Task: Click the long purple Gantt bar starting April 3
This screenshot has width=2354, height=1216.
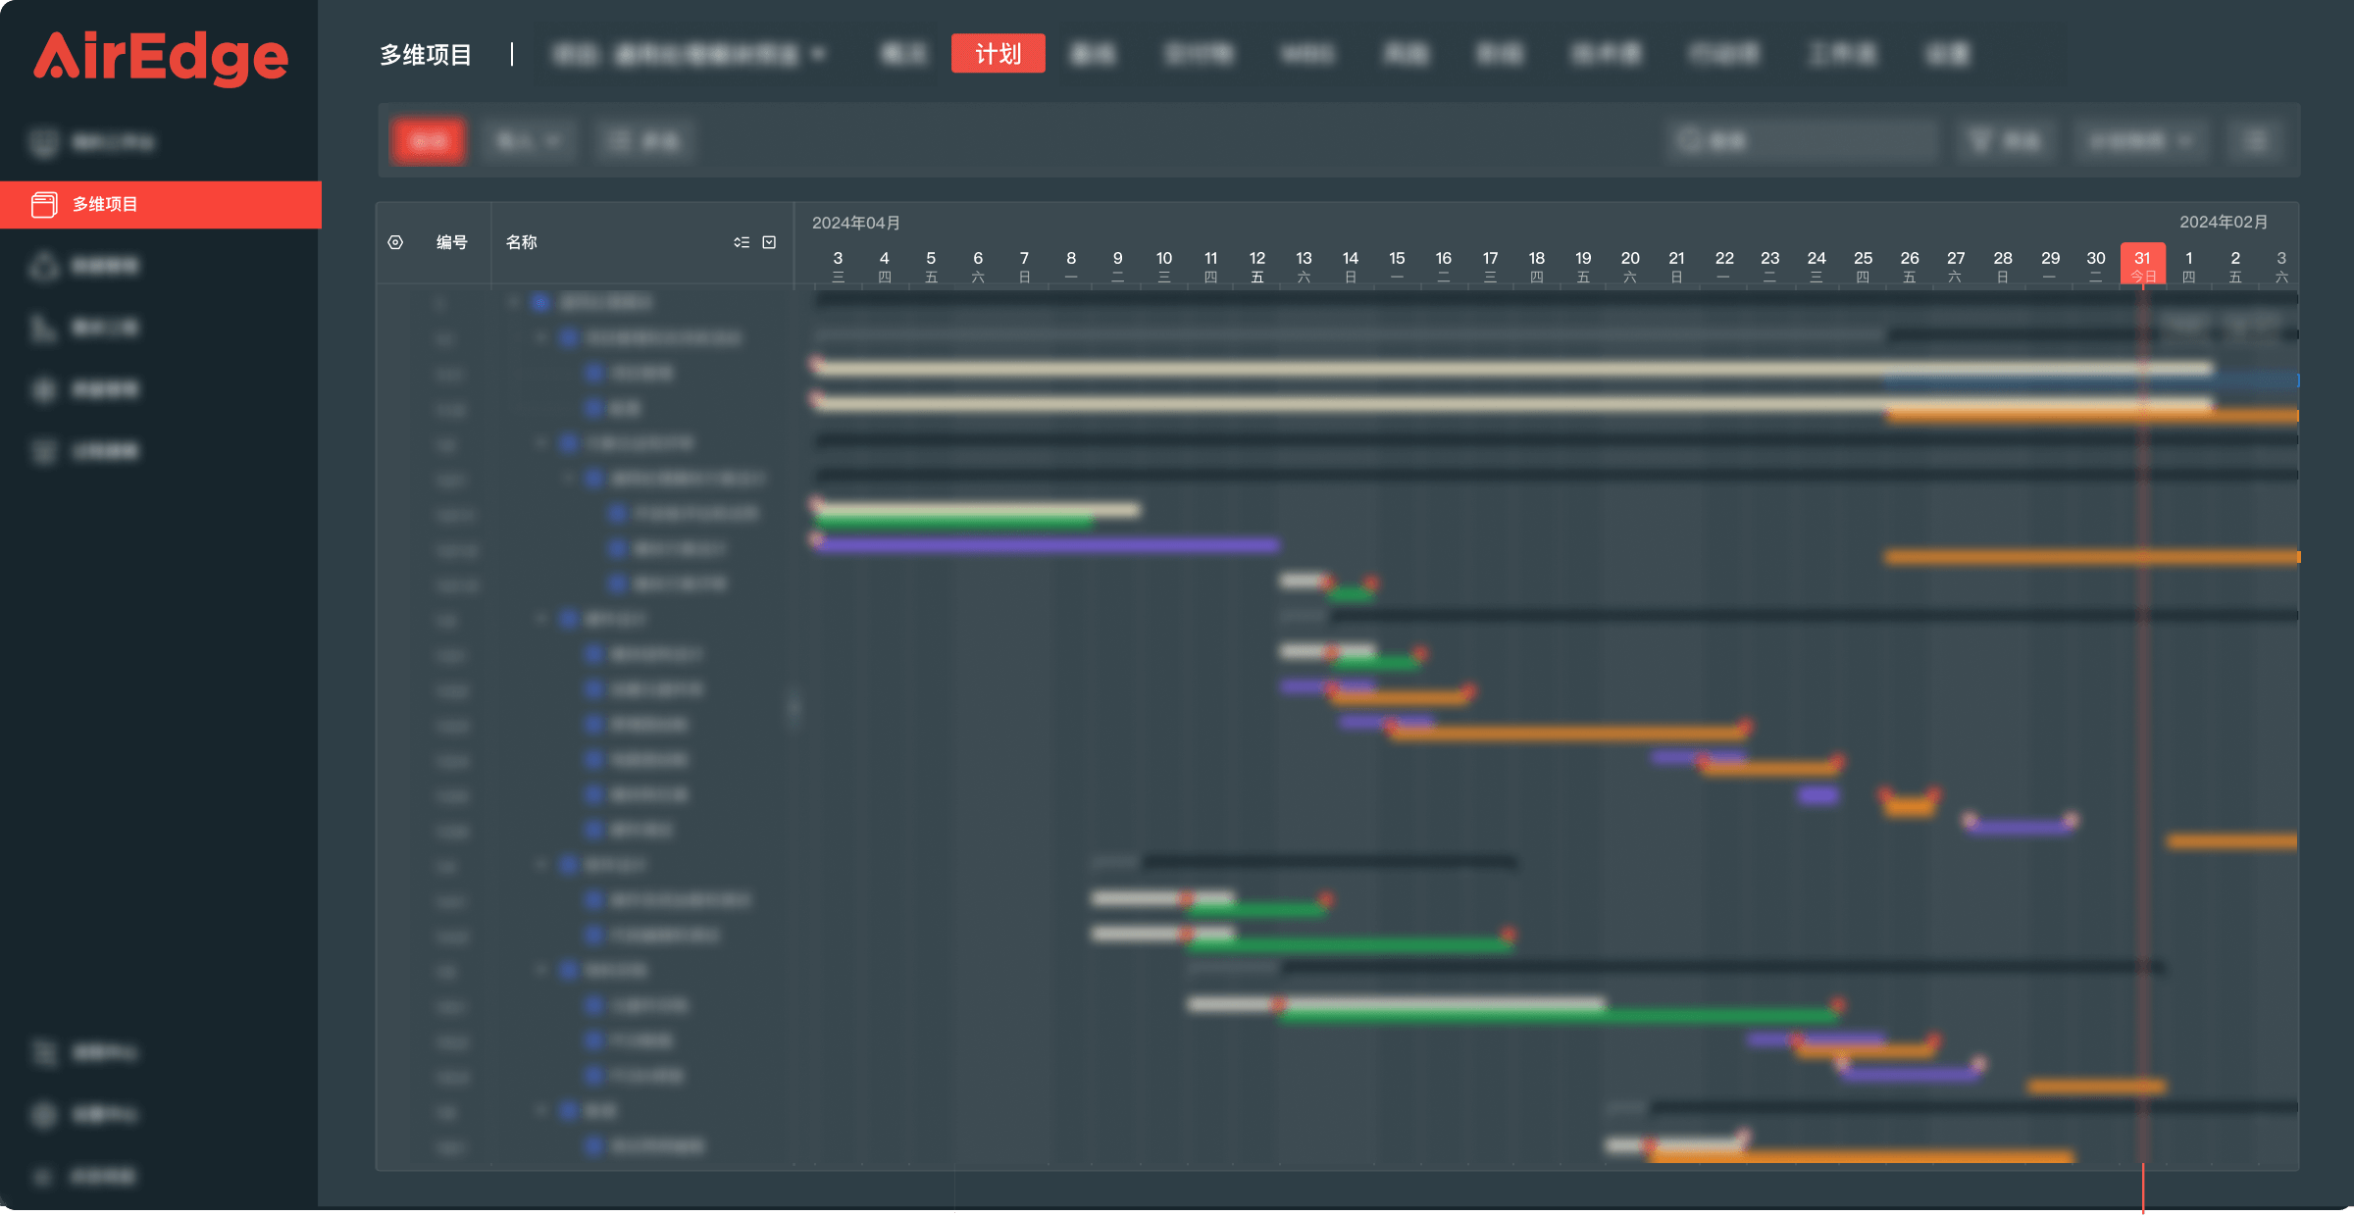Action: 1046,544
